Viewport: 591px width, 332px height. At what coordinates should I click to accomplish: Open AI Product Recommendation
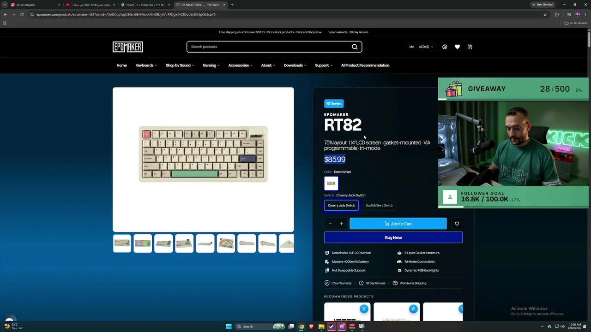click(x=365, y=65)
